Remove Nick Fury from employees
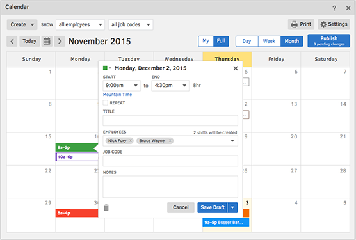 click(x=131, y=141)
